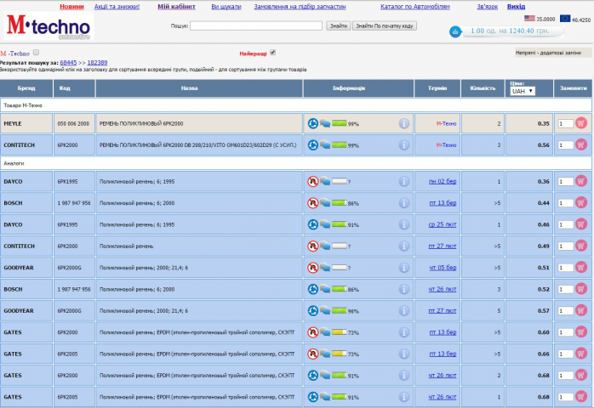Click the Знайти search button
Image resolution: width=594 pixels, height=408 pixels.
[339, 25]
